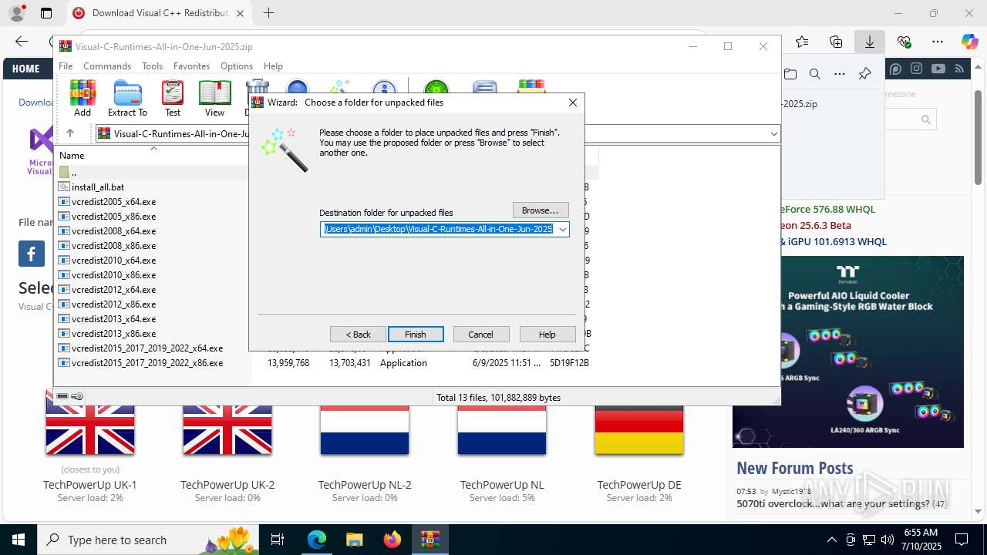Select vcredist2010_x86.exe in the list
This screenshot has height=555, width=987.
[113, 275]
